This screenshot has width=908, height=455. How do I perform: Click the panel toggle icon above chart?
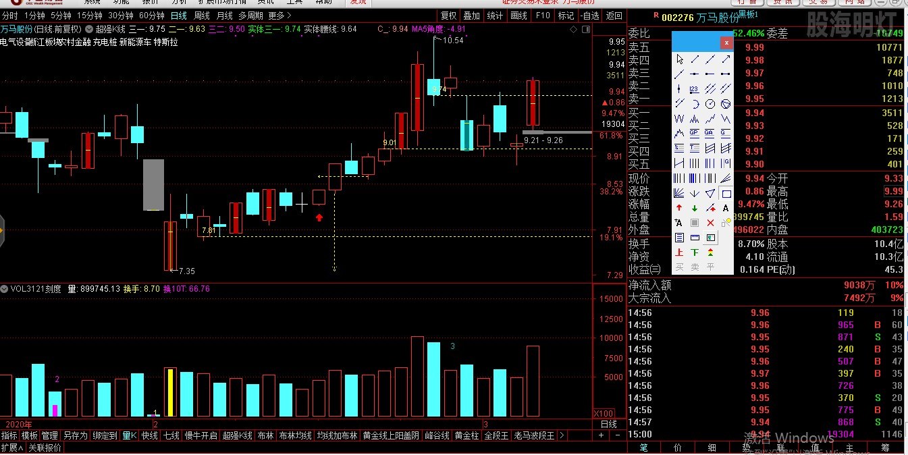[x=585, y=29]
